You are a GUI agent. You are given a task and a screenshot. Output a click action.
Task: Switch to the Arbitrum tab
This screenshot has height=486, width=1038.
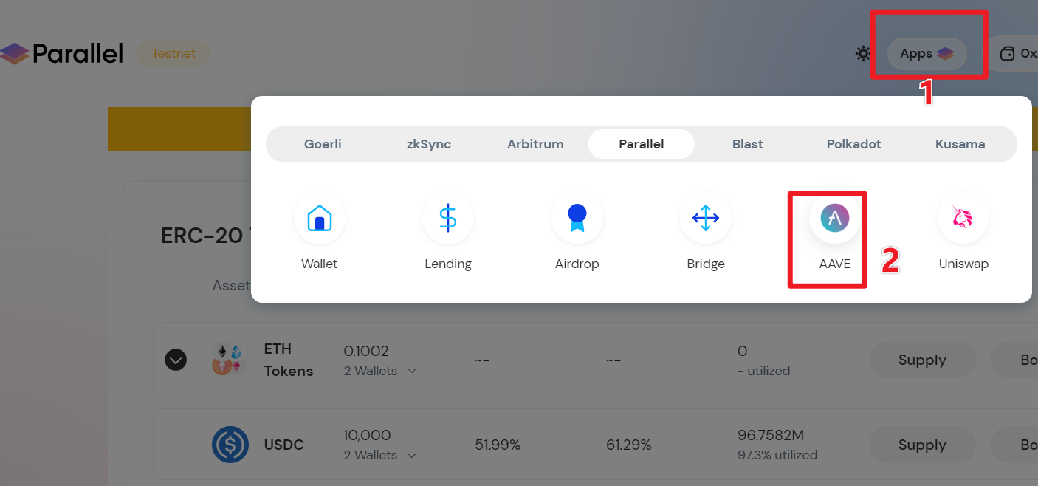click(535, 144)
